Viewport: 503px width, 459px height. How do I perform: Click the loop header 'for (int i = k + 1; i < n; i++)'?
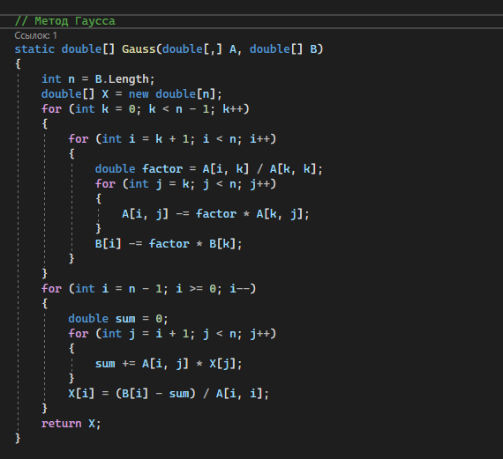(x=172, y=139)
